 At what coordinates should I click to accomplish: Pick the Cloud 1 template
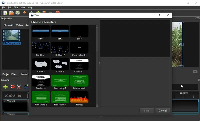[41, 66]
